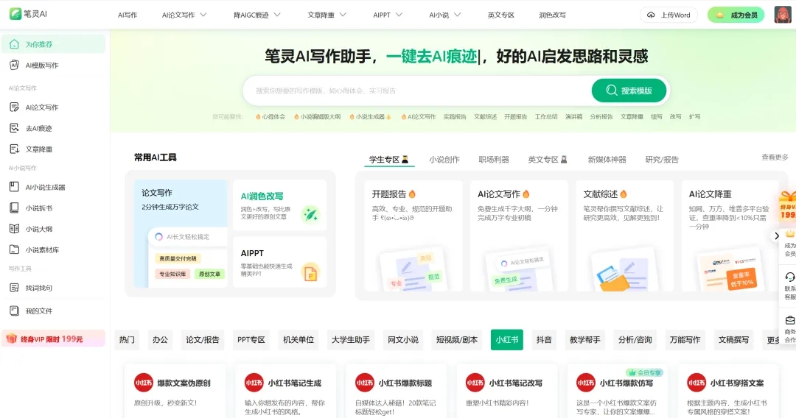Click the 为你推荐 home icon in sidebar
The image size is (796, 418).
(x=14, y=44)
